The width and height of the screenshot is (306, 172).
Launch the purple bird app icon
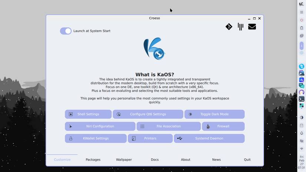[302, 92]
